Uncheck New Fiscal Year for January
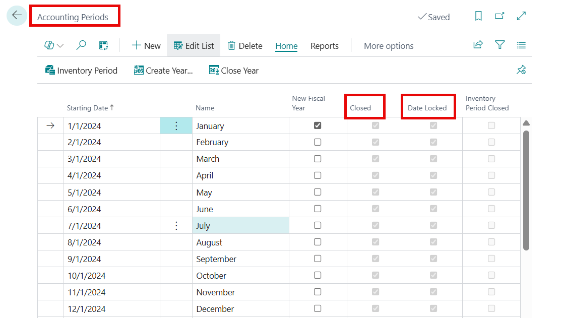561x318 pixels. coord(318,125)
